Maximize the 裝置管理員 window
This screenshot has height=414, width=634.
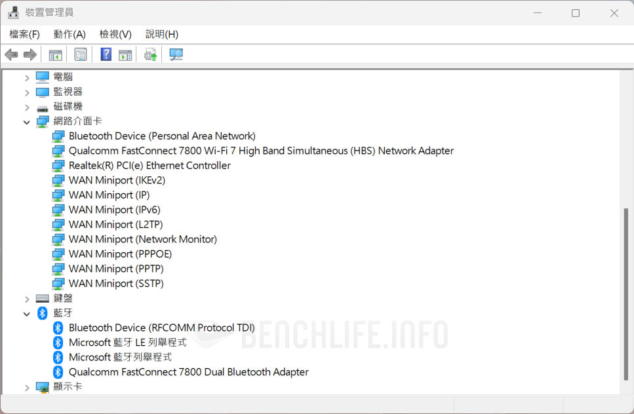tap(576, 13)
